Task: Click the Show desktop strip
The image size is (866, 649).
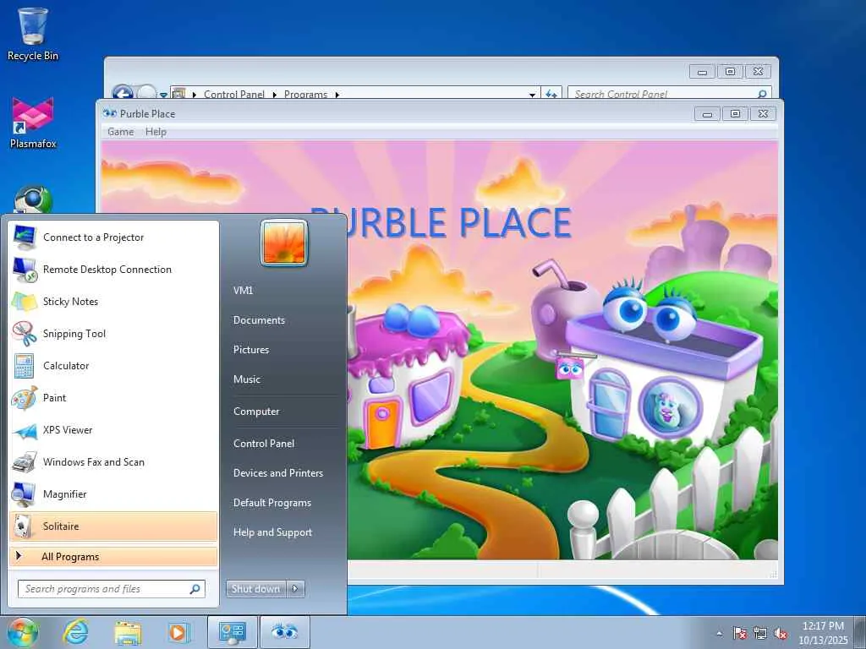Action: click(x=860, y=632)
